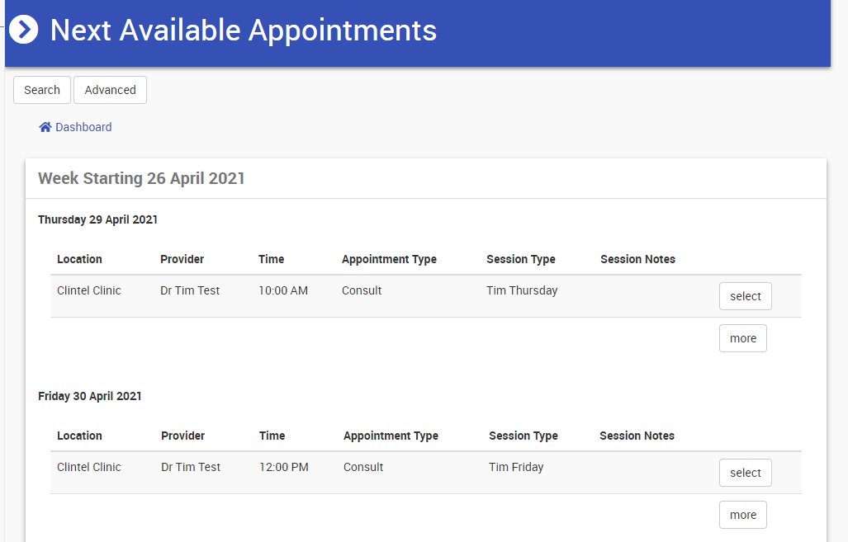The image size is (848, 542).
Task: Select the Thursday 10:00 AM appointment
Action: point(745,296)
